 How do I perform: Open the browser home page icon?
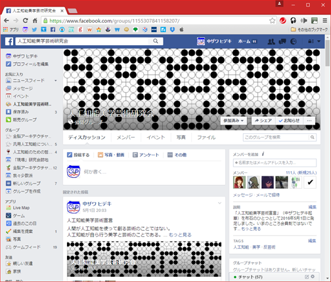click(35, 20)
